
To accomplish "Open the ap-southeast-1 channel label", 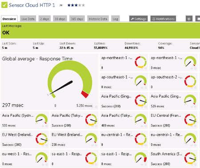I will tap(117, 77).
